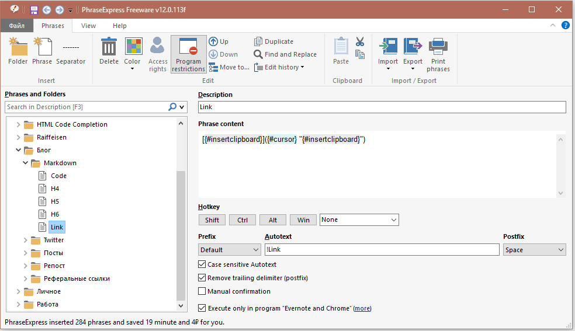Copy using the clipboard copy icon
Image resolution: width=575 pixels, height=331 pixels.
360,54
